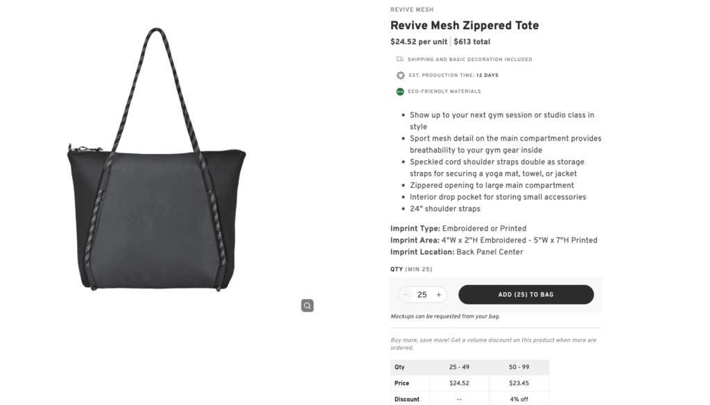The height and width of the screenshot is (405, 710).
Task: Click the 4% off discount cell
Action: pos(518,398)
